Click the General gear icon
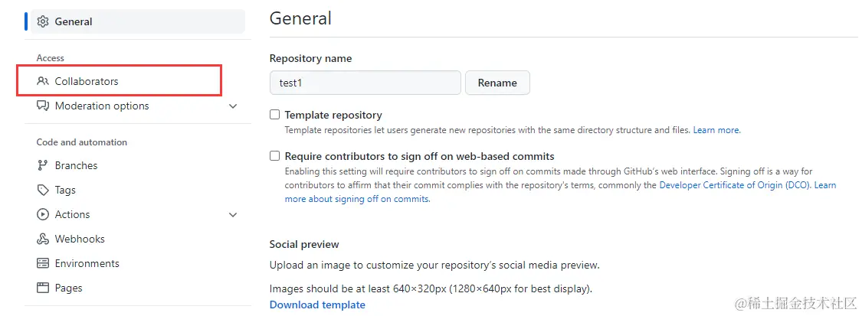Viewport: 862px width, 316px height. tap(43, 21)
